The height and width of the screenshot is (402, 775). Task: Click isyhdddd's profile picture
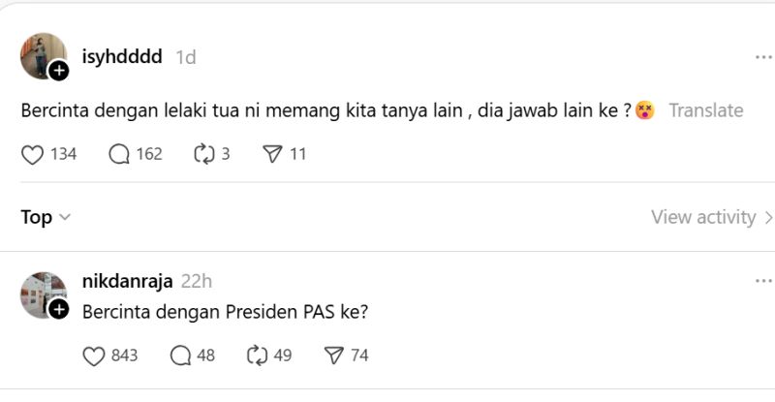(x=43, y=55)
